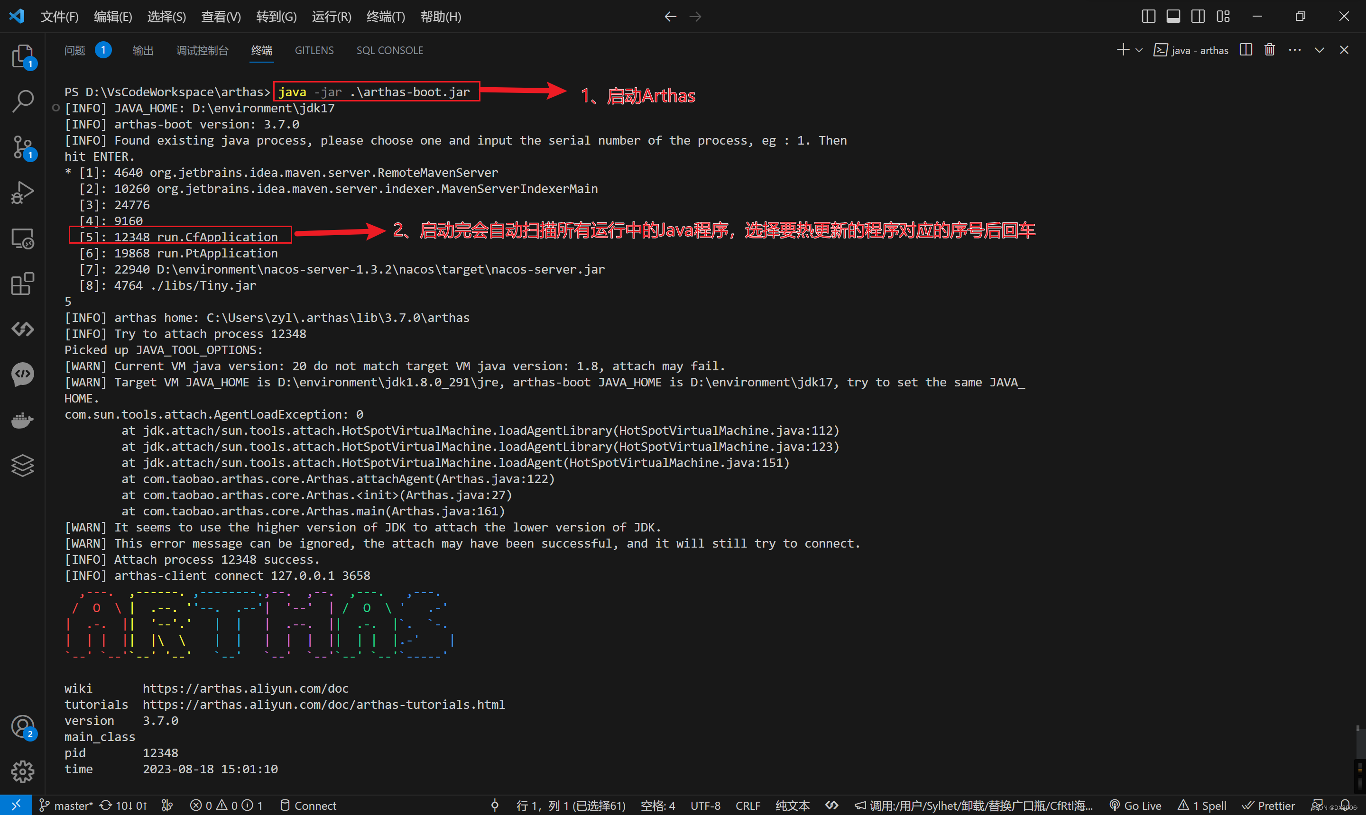1366x815 pixels.
Task: Kill terminal with trash icon
Action: click(1269, 50)
